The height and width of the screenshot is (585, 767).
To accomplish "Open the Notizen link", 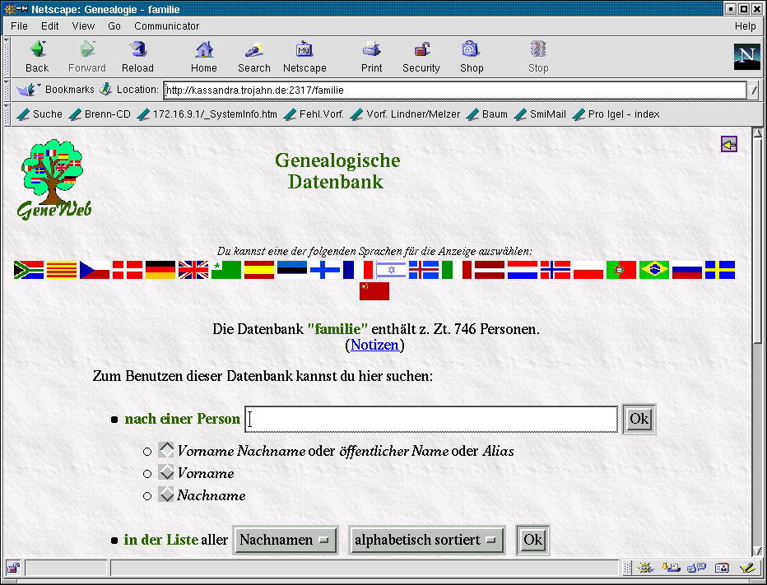I will tap(374, 345).
